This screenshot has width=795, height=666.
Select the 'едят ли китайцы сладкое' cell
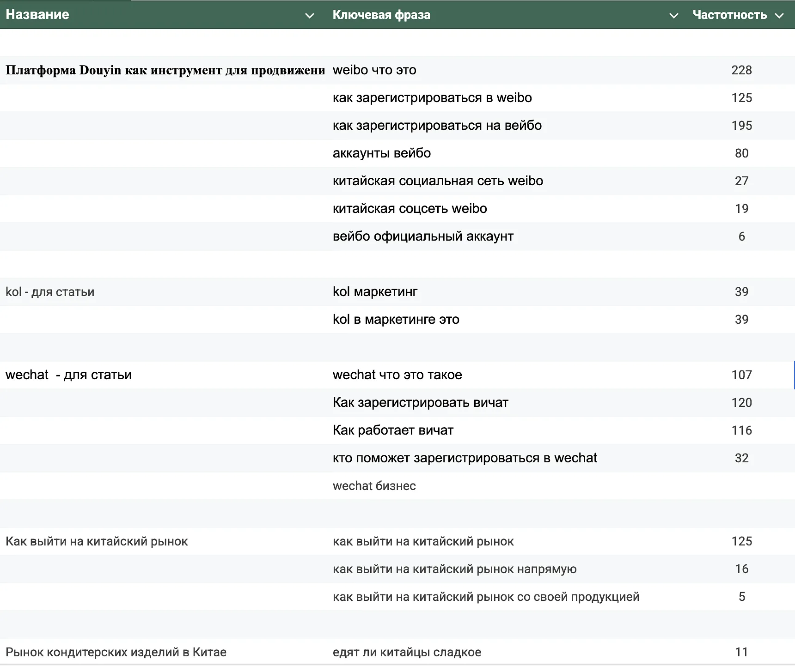tap(407, 652)
